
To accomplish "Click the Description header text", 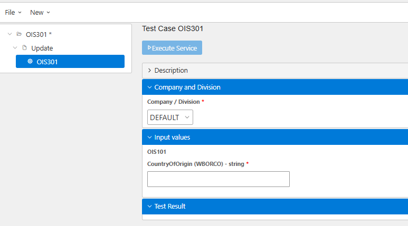I will click(x=171, y=71).
